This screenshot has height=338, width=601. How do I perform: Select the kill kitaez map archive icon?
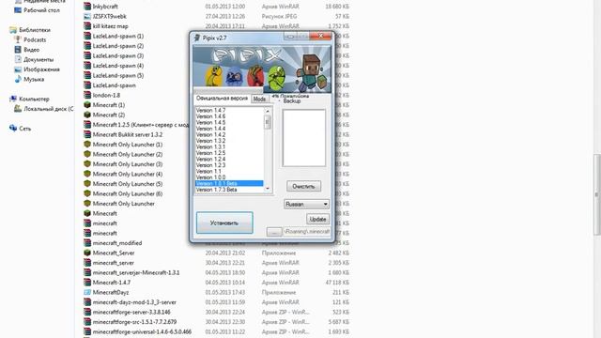87,26
